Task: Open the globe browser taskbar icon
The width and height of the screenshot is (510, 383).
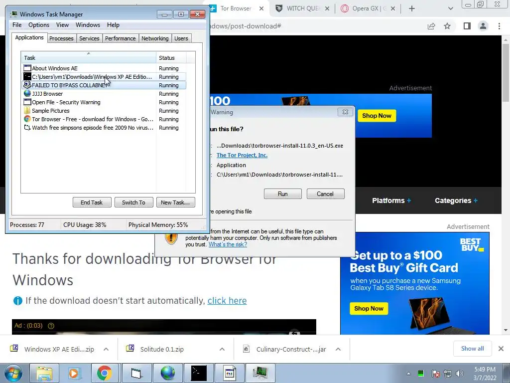Action: [x=167, y=373]
